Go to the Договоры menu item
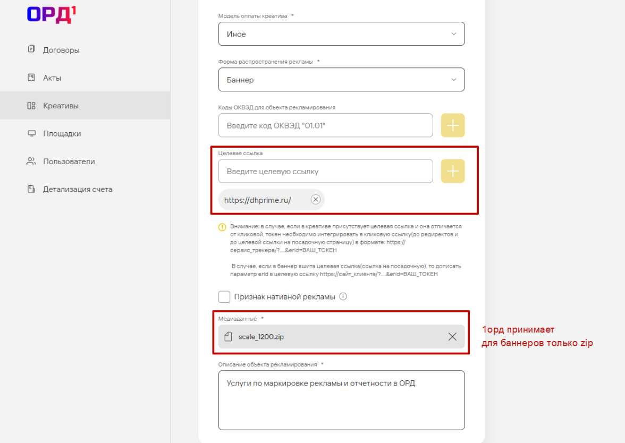Image resolution: width=625 pixels, height=443 pixels. (61, 50)
